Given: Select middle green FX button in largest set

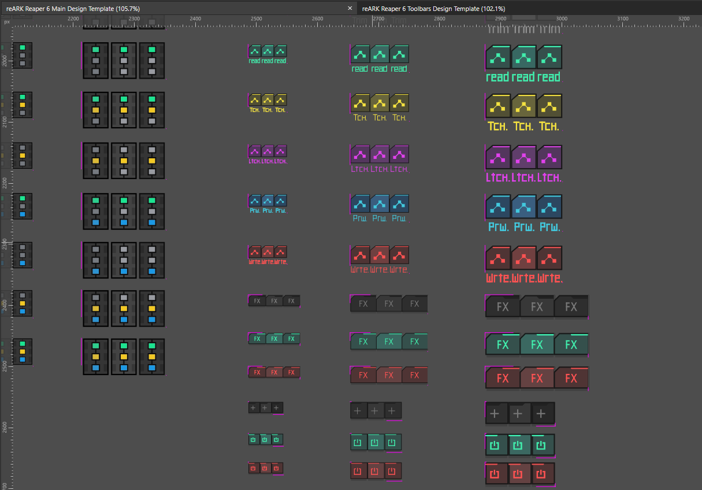Looking at the screenshot, I should [x=537, y=344].
